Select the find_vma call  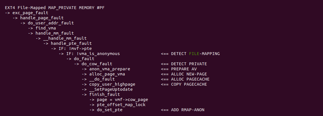pyautogui.click(x=45, y=28)
